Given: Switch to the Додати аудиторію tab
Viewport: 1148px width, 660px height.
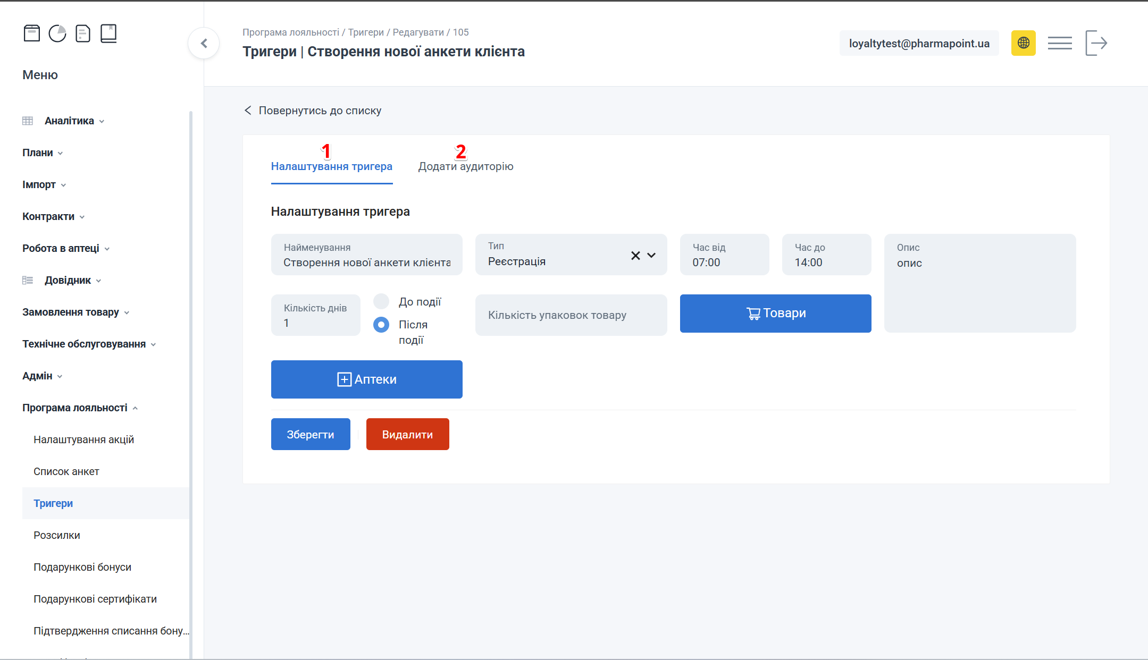Looking at the screenshot, I should (465, 166).
